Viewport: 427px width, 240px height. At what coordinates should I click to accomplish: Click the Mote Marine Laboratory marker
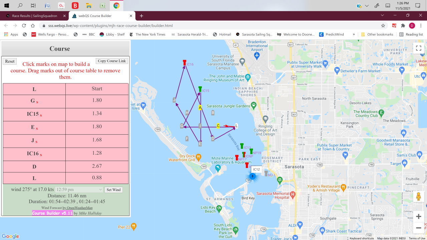click(x=218, y=168)
